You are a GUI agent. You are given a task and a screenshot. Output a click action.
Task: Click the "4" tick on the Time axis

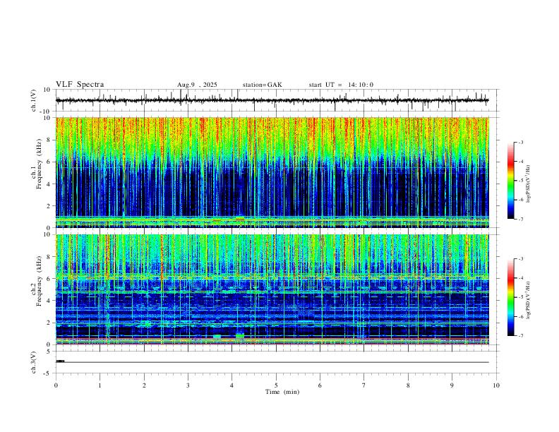point(232,385)
